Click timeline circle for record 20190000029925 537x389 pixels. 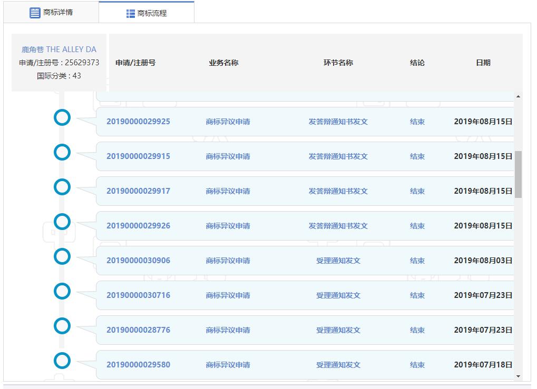62,117
